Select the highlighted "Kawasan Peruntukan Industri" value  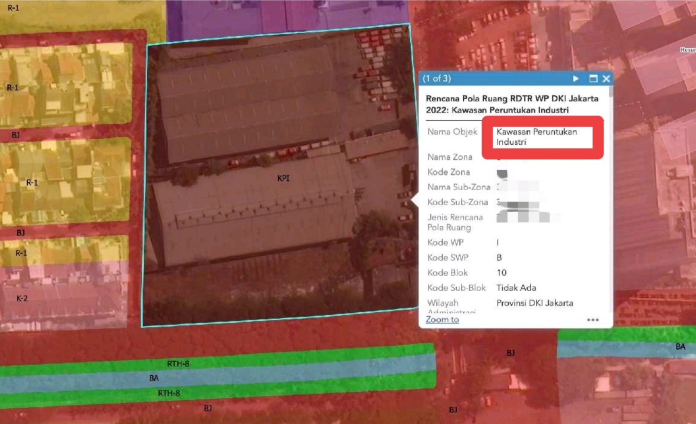point(537,137)
